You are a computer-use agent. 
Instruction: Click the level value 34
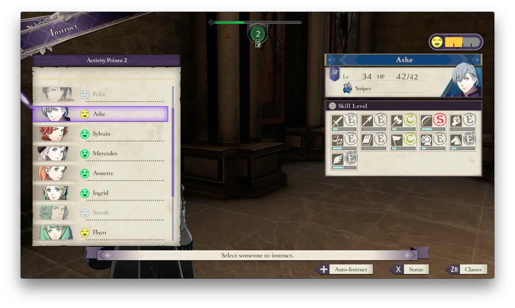click(367, 77)
